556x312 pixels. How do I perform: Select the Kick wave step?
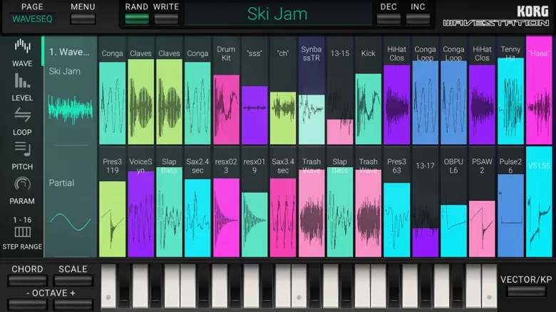[x=368, y=91]
